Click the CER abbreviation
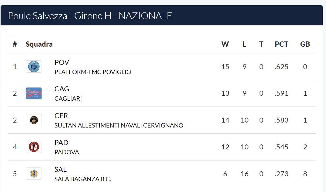This screenshot has width=326, height=192. pyautogui.click(x=61, y=116)
